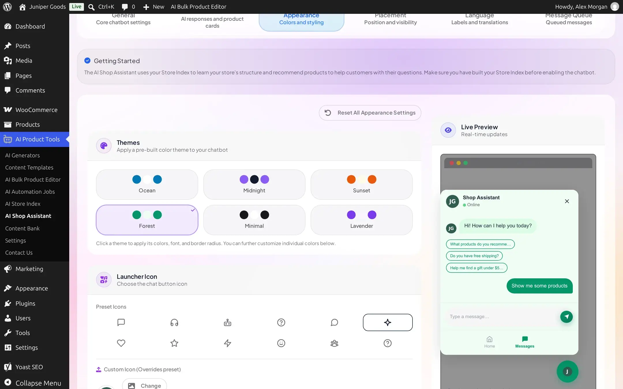Click 'What products do you recomme…' suggestion
The width and height of the screenshot is (623, 389).
[480, 244]
